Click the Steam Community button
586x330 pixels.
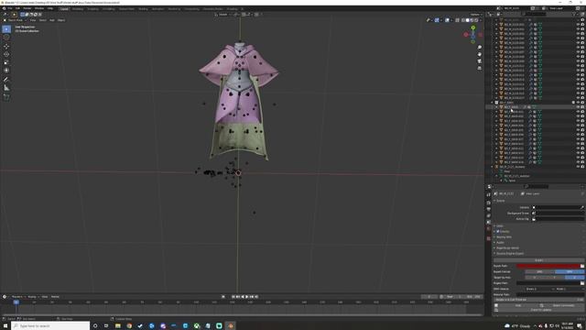pyautogui.click(x=563, y=305)
